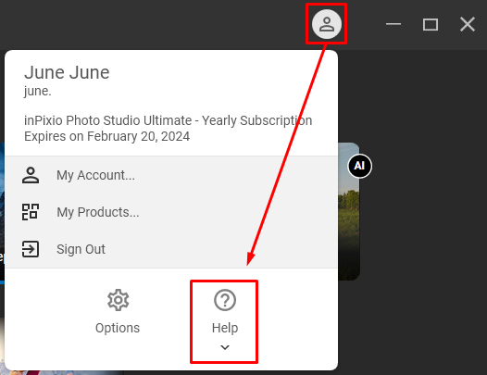Expand the Help chevron arrow
Screen dimensions: 487x375
(x=225, y=347)
